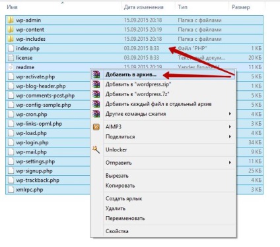Click the index.php file icon
280x247 pixels.
click(11, 49)
